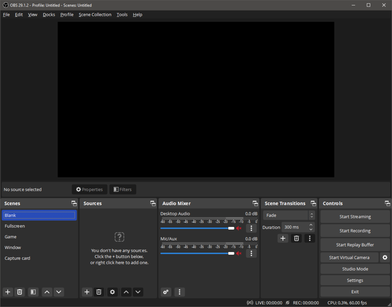Add a new source with plus icon
The image size is (392, 307).
(x=87, y=292)
